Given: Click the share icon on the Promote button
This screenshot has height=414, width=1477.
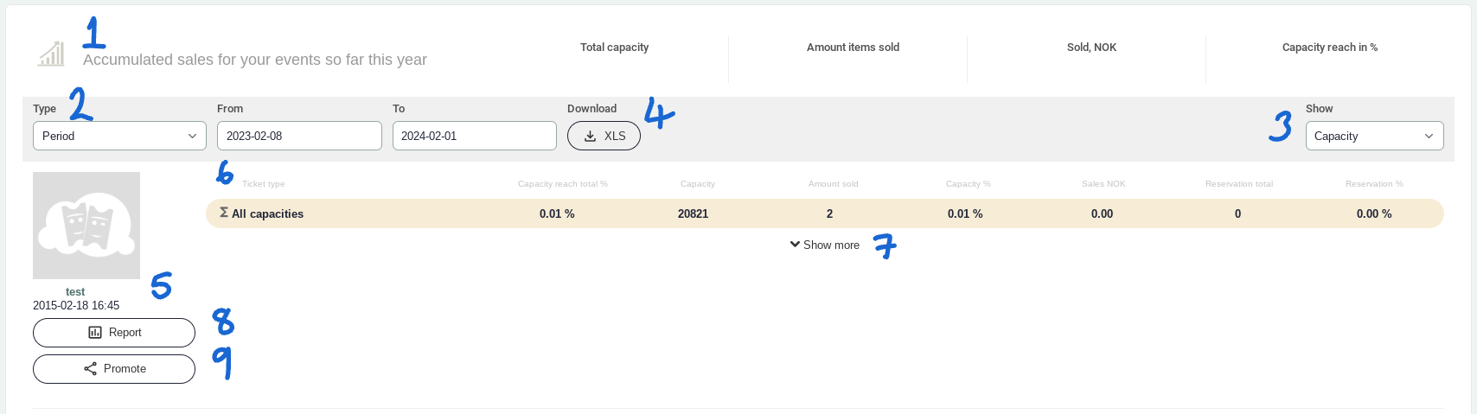Looking at the screenshot, I should [90, 369].
